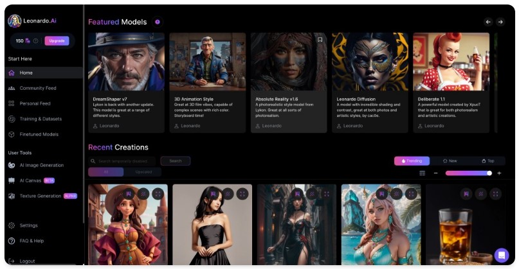This screenshot has width=519, height=269.
Task: Click the search field in Recent Creations
Action: coord(122,161)
